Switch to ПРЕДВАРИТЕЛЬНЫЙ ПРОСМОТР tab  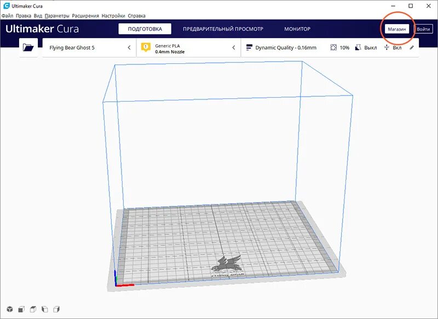pos(223,29)
